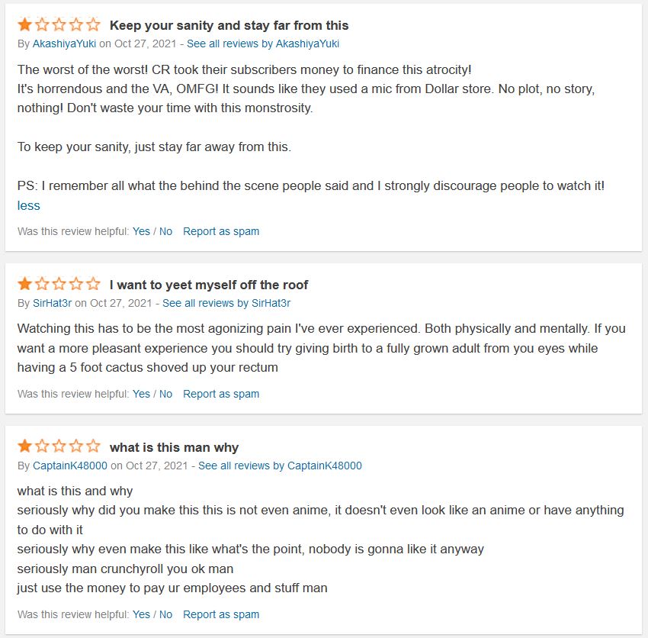Open AkashiyaYuki's user profile
Screen dimensions: 648x638
[64, 43]
